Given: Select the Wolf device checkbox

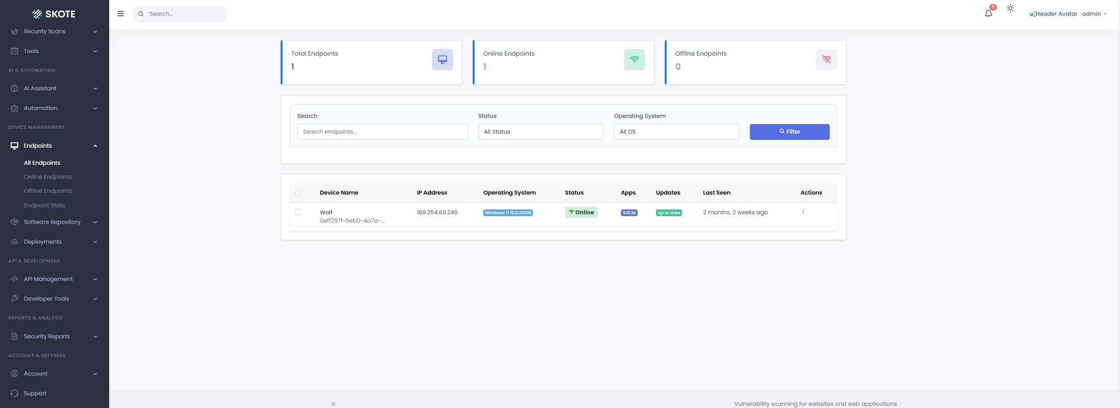Looking at the screenshot, I should [298, 213].
